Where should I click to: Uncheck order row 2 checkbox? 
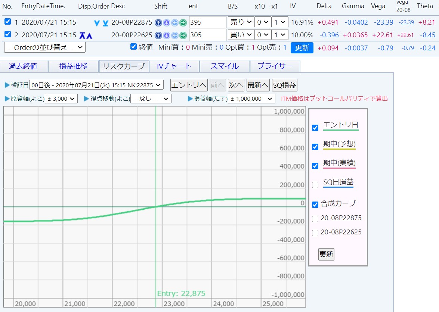8,34
